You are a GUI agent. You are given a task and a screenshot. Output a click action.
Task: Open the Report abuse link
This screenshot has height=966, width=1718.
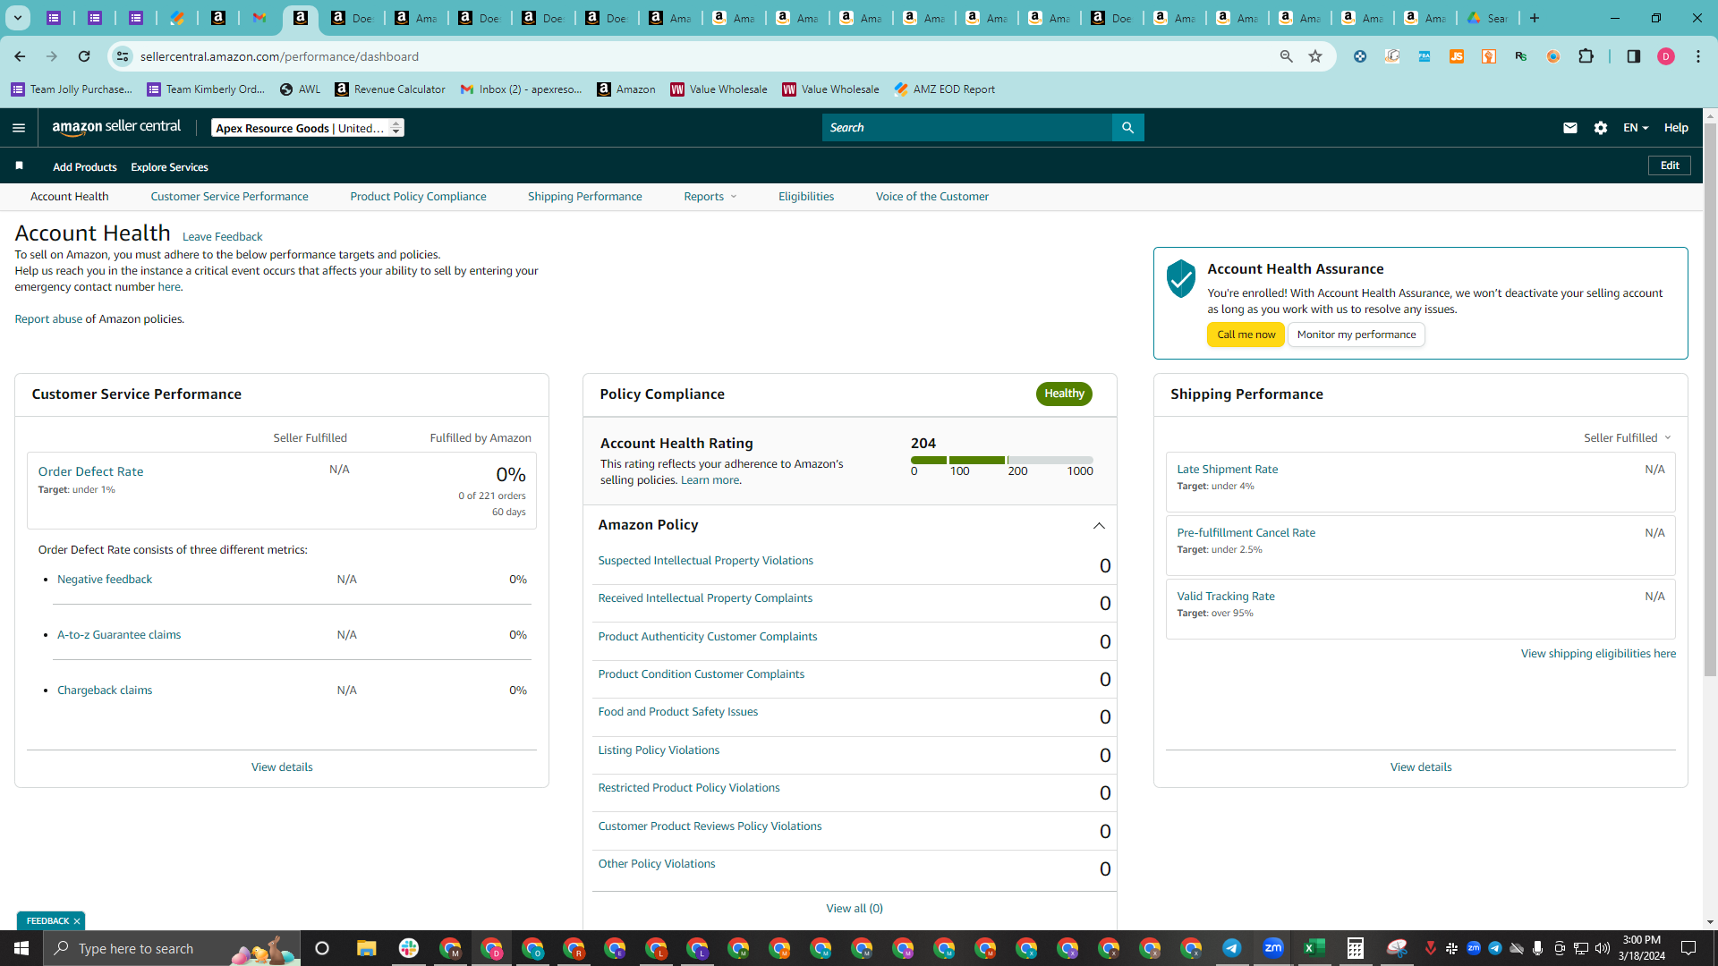point(48,319)
